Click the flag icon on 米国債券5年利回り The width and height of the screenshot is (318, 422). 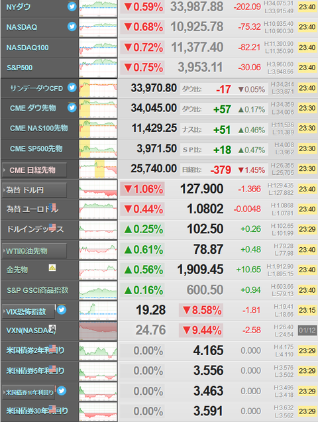[52, 369]
